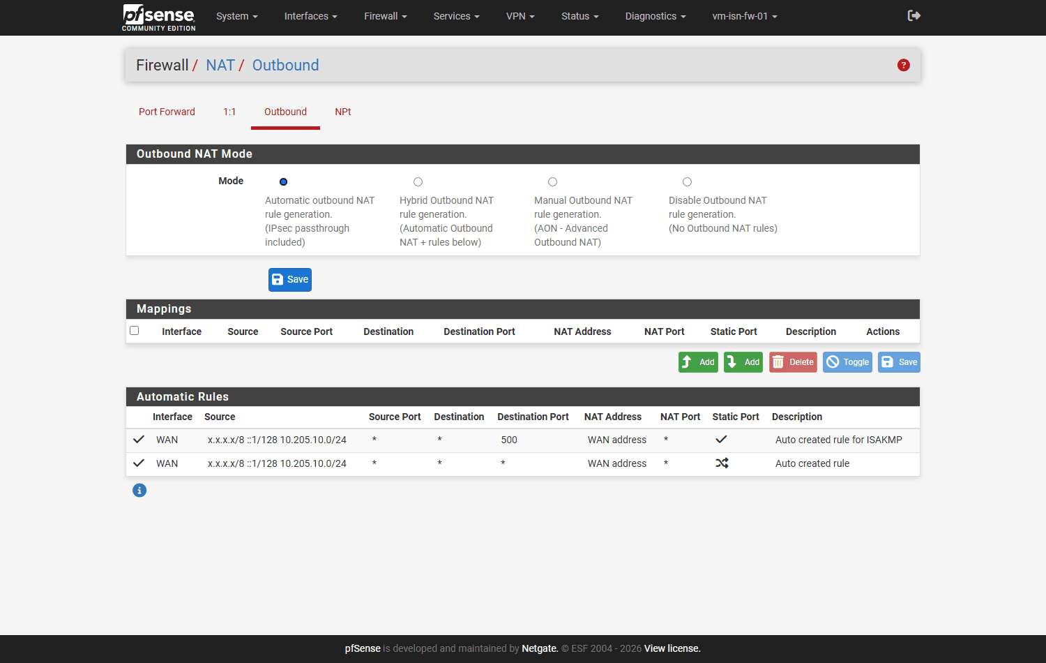Click the shuffle icon in Auto created rule row
1046x663 pixels.
pos(722,463)
